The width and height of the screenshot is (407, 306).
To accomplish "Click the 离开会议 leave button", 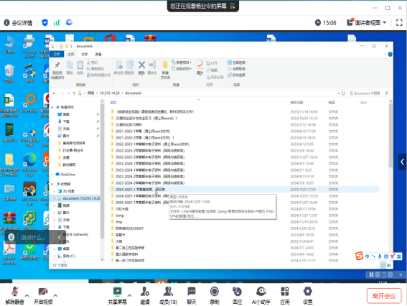I will point(384,296).
